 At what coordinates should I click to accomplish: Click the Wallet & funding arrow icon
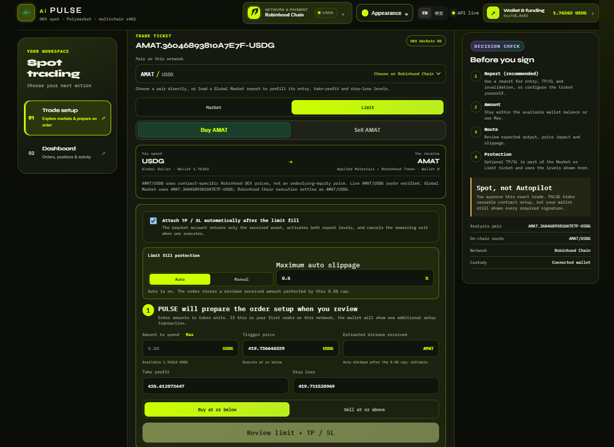[493, 13]
